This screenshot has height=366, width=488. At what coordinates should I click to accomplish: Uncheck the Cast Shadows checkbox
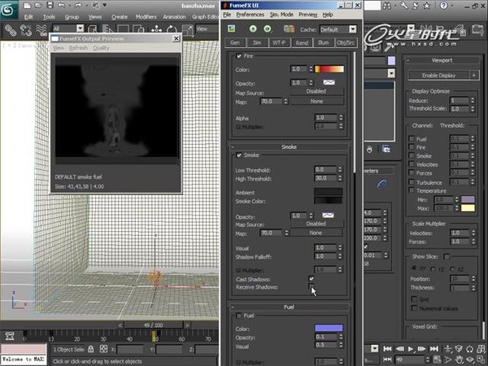click(x=312, y=278)
